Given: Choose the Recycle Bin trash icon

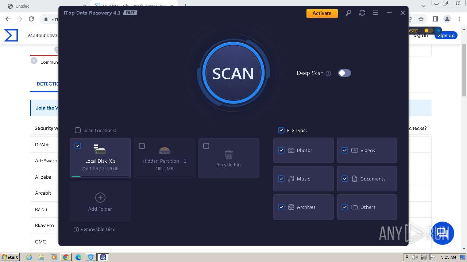Looking at the screenshot, I should coord(229,155).
